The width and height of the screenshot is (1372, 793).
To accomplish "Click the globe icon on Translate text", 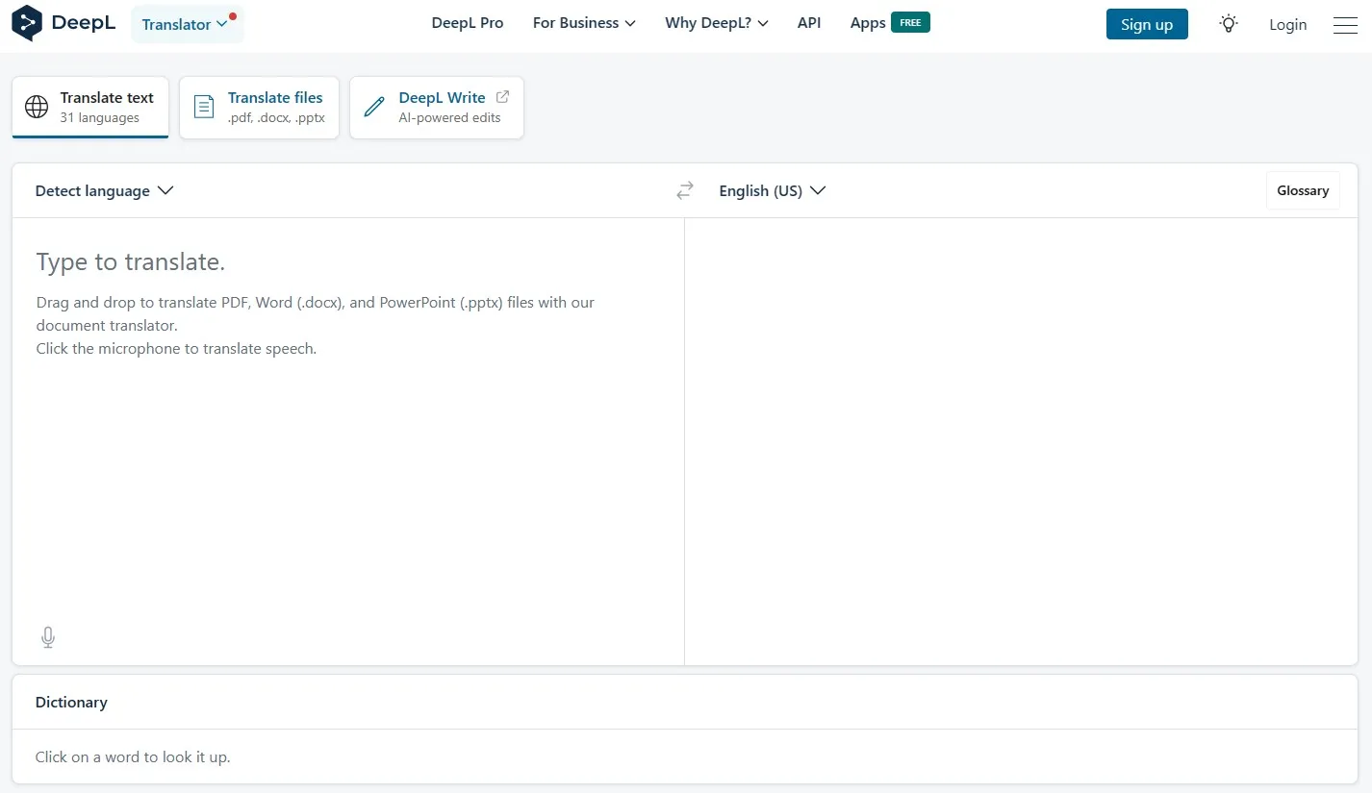I will (36, 107).
